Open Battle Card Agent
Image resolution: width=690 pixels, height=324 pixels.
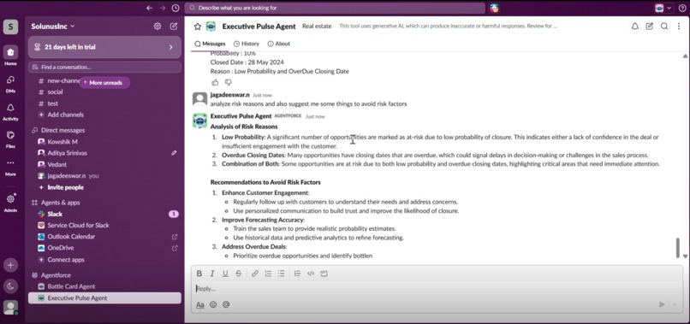(71, 286)
